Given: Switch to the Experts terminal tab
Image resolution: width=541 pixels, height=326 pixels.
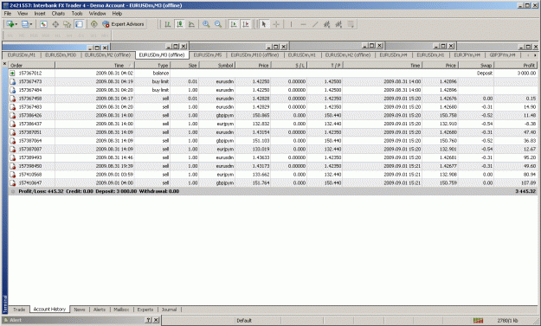Looking at the screenshot, I should coord(145,310).
